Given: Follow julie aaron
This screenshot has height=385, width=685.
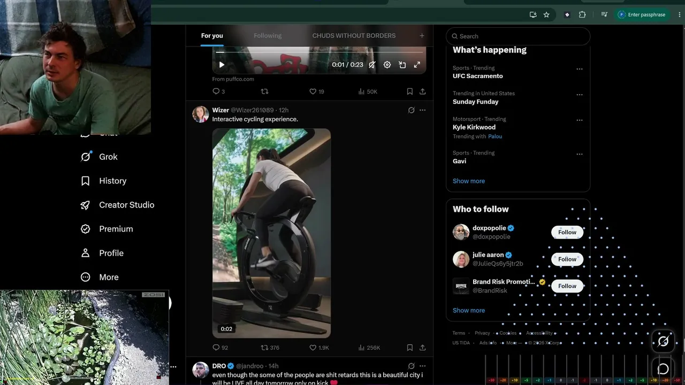Looking at the screenshot, I should [567, 259].
